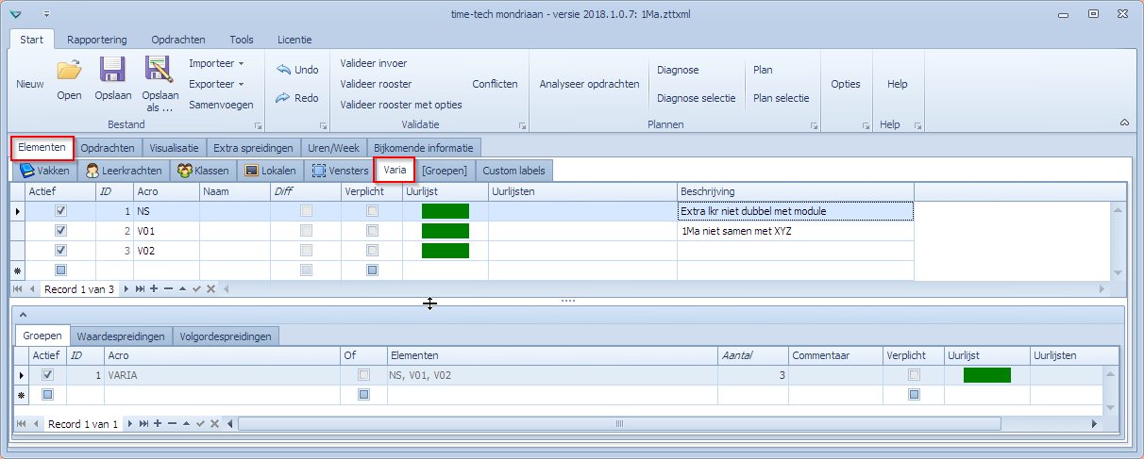This screenshot has width=1144, height=459.
Task: Toggle Verplicht checkbox for NS row
Action: pos(372,211)
